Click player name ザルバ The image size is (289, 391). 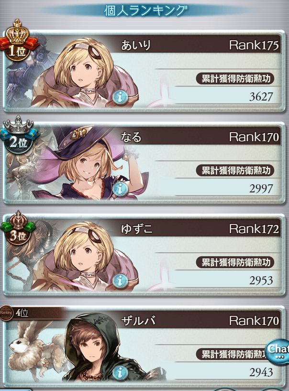138,321
